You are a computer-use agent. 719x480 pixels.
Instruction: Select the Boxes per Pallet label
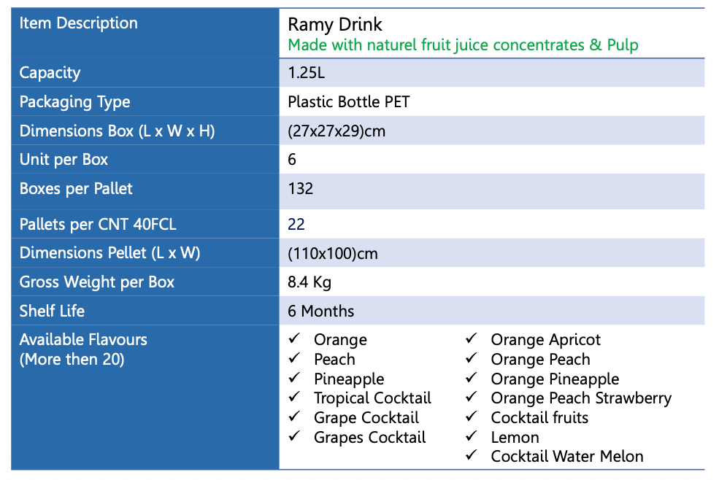point(76,189)
